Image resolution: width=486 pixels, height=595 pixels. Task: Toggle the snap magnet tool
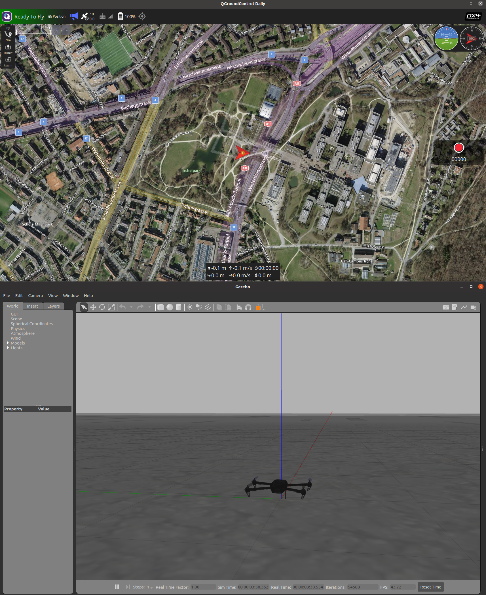[x=248, y=307]
